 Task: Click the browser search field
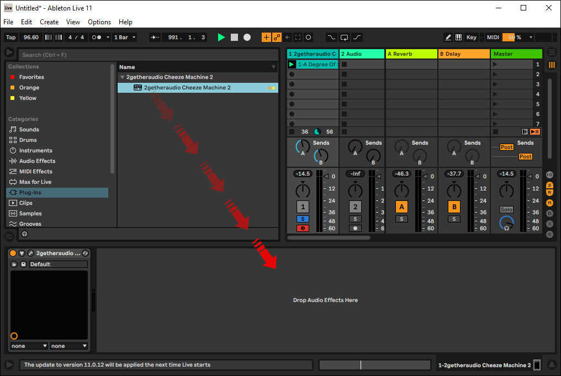[148, 55]
